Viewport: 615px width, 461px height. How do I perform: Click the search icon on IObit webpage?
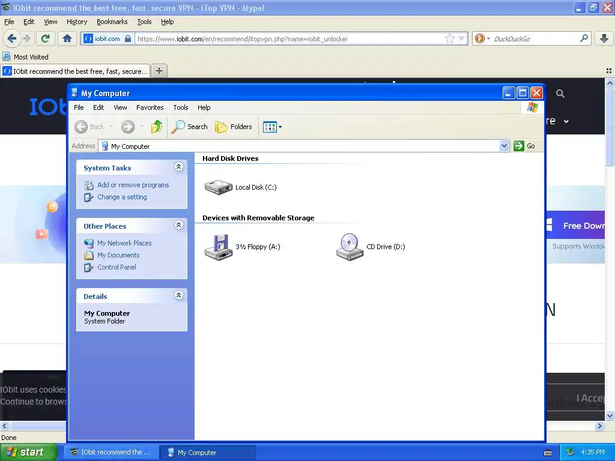(x=560, y=94)
